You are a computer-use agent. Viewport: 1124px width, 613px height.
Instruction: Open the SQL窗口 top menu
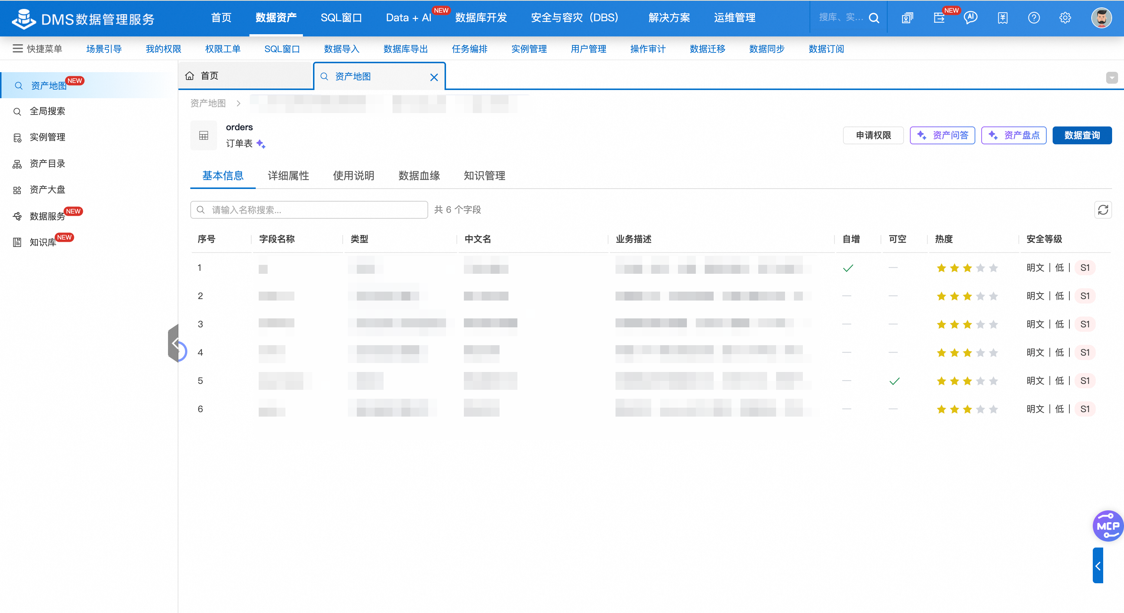point(341,18)
